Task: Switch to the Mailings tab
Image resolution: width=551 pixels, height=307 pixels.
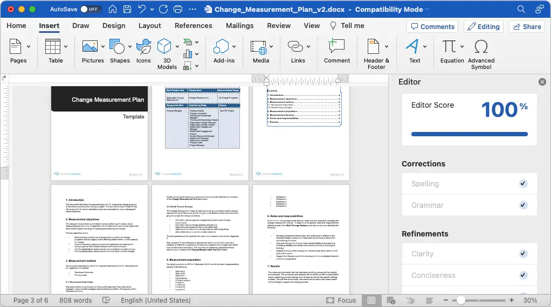Action: tap(240, 26)
